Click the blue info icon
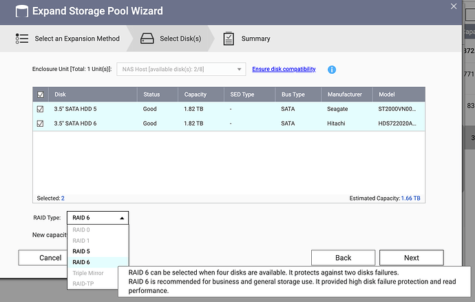The width and height of the screenshot is (475, 302). point(331,70)
